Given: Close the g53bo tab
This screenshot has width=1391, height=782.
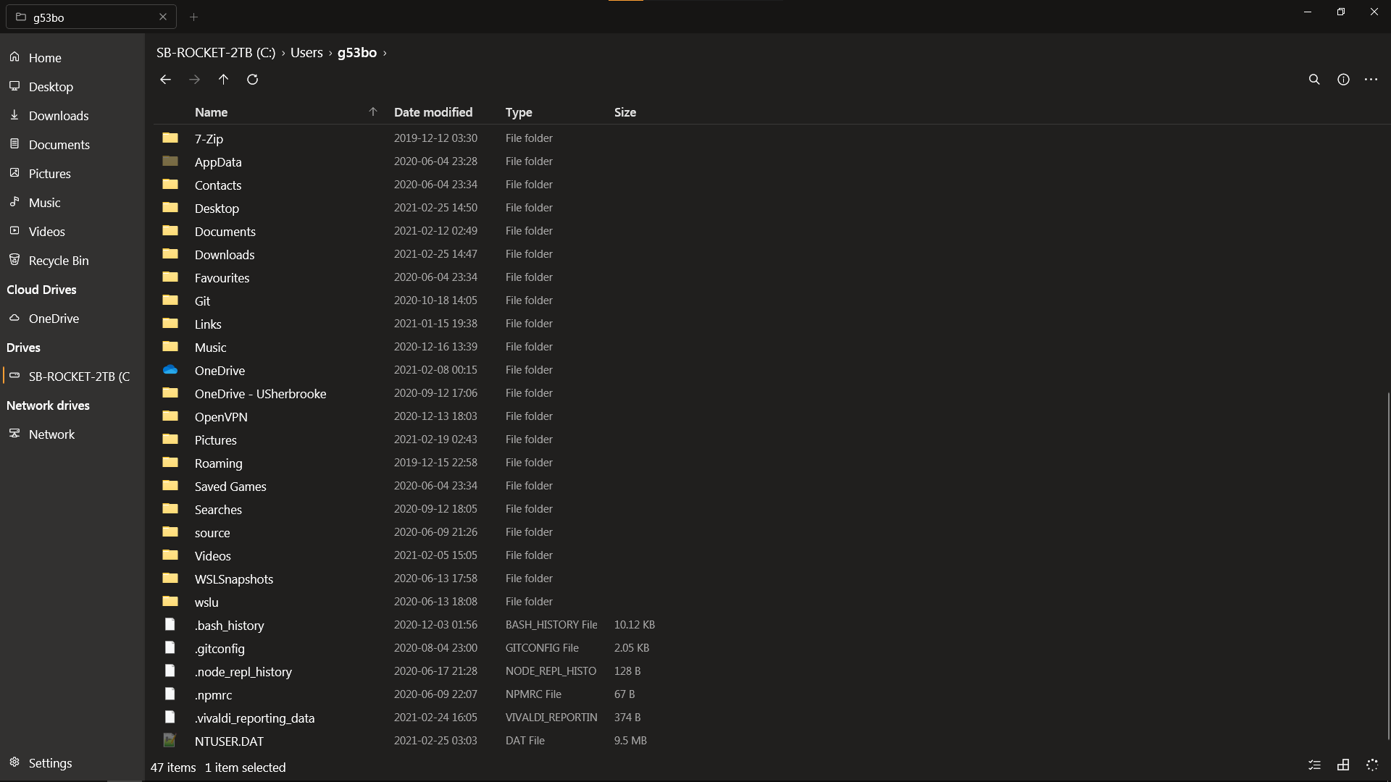Looking at the screenshot, I should click(x=163, y=17).
